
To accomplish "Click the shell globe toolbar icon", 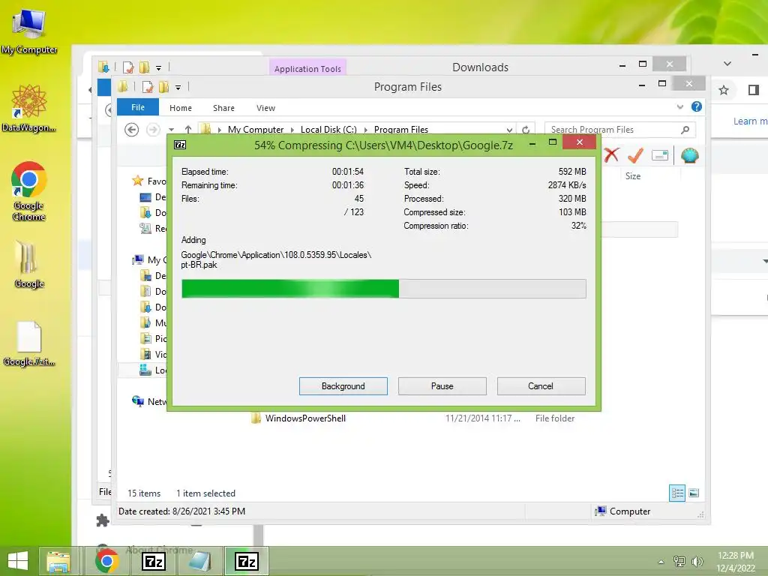I will (x=689, y=155).
